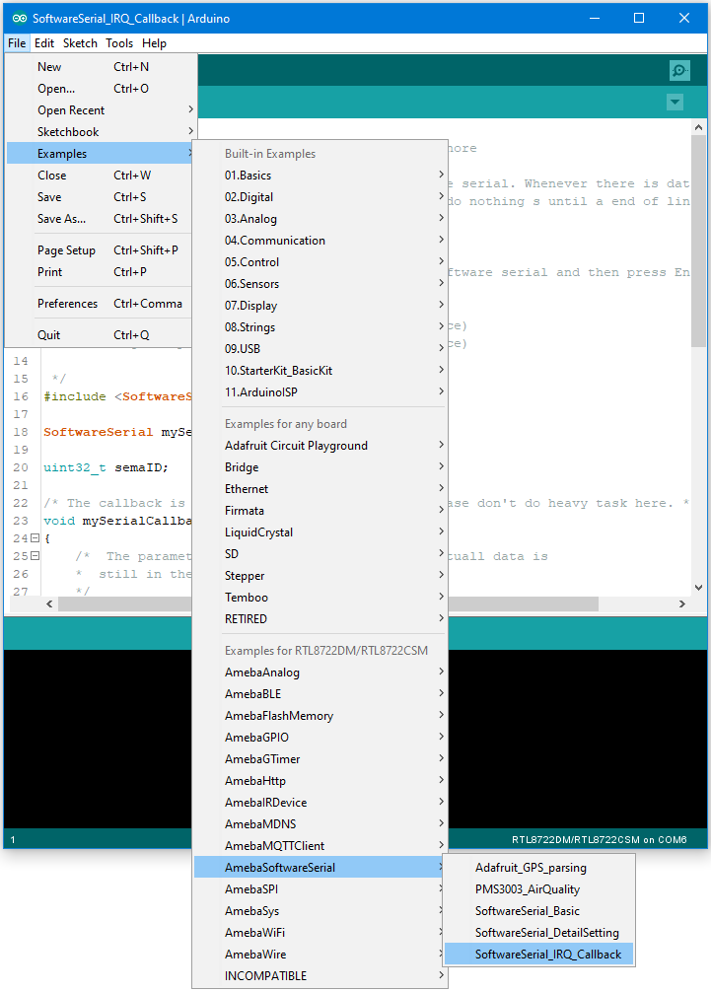Open the AmebaHttp examples
The height and width of the screenshot is (992, 711).
coord(320,781)
